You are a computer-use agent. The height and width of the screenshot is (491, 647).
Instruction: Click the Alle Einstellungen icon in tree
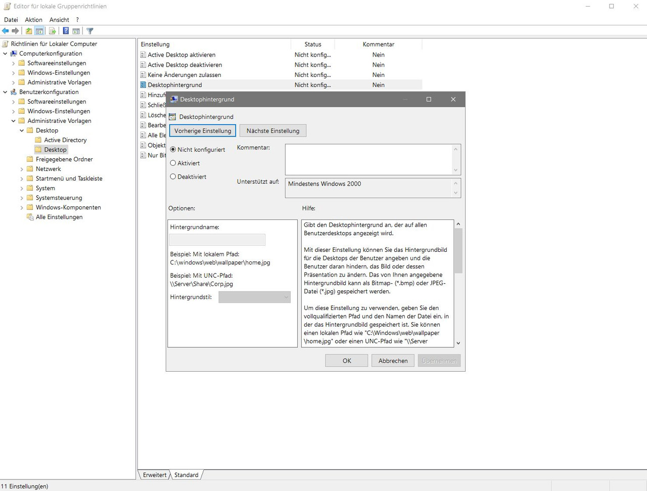30,217
